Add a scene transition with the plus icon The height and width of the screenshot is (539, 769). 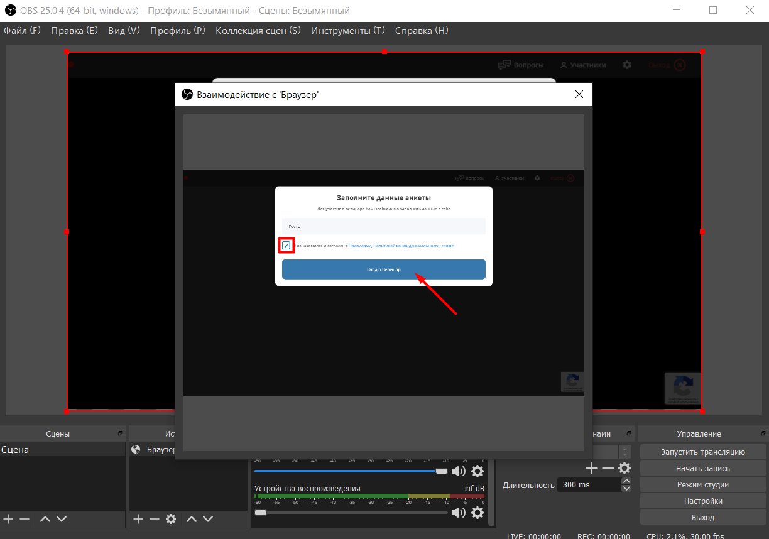591,468
